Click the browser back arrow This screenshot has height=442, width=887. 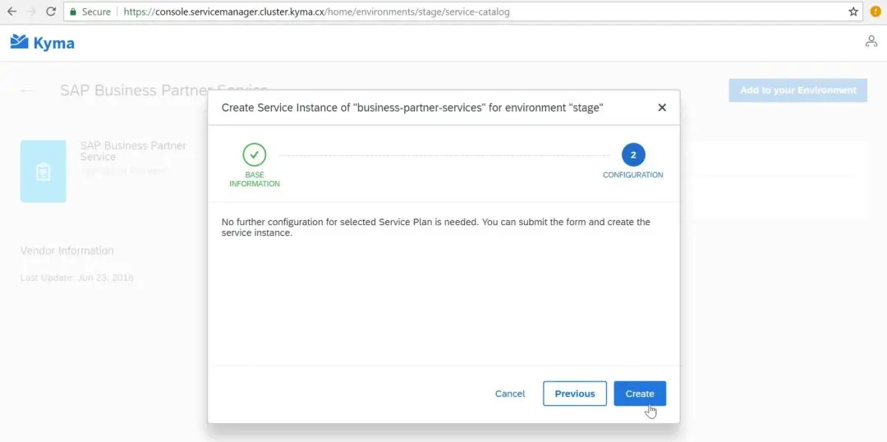pyautogui.click(x=11, y=12)
